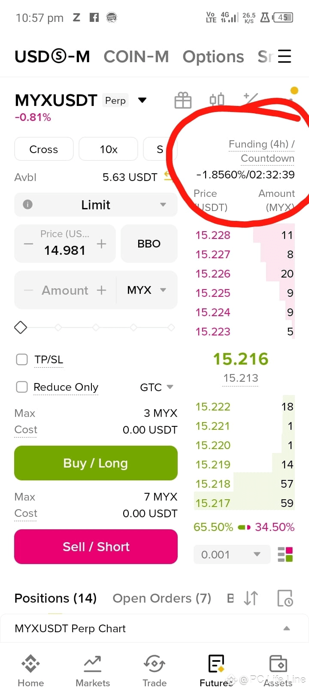Tap the Sell / Short button
Screen dimensions: 309x691
point(96,547)
